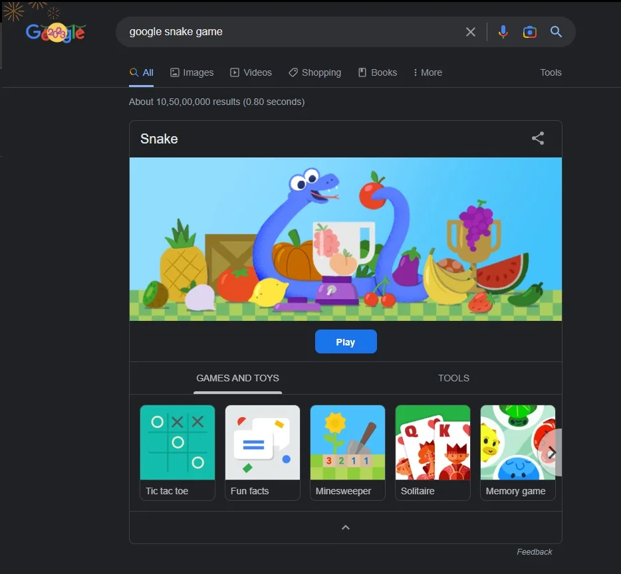
Task: Click the Google doodle logo
Action: point(55,33)
